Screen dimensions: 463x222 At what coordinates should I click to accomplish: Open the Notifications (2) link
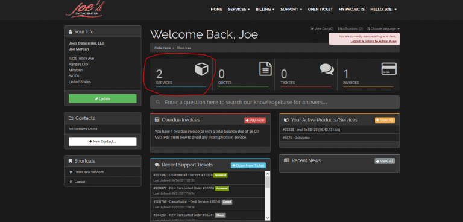point(350,29)
